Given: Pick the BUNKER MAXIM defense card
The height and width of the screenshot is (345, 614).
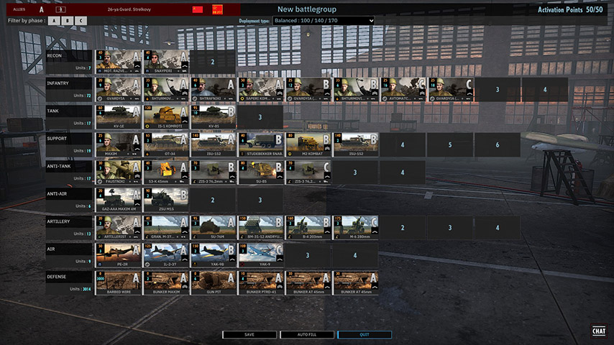Looking at the screenshot, I should (x=165, y=282).
